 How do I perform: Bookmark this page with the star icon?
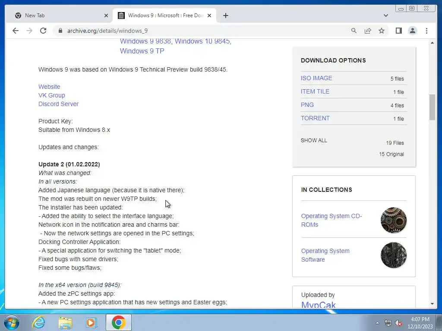click(382, 31)
